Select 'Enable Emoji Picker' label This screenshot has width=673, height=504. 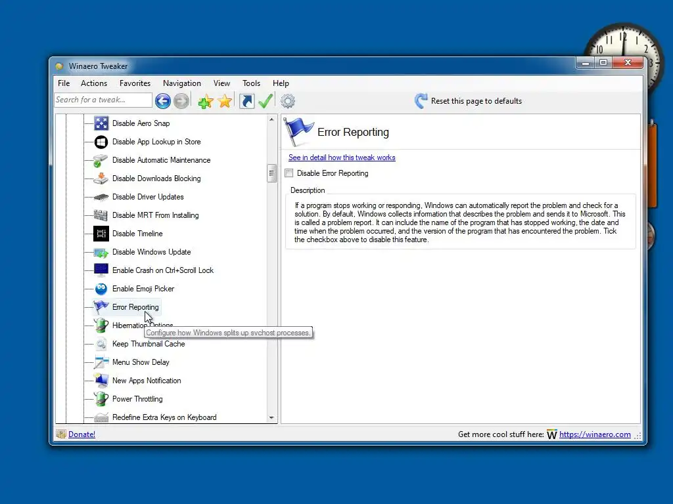coord(143,289)
